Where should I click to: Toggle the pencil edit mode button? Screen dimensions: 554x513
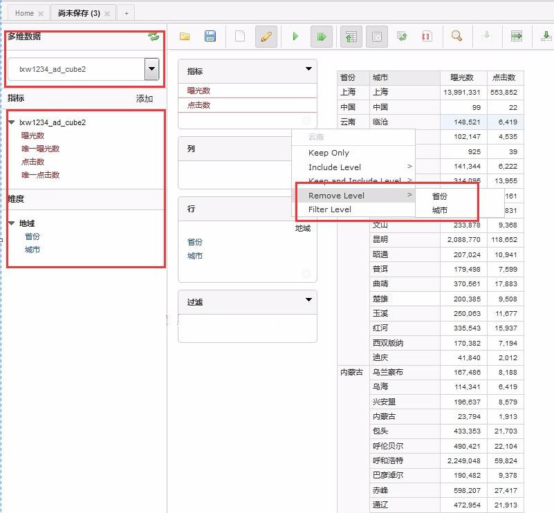(x=266, y=37)
